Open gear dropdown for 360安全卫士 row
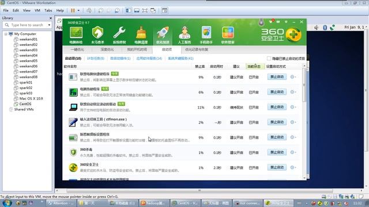The image size is (369, 207). [293, 167]
